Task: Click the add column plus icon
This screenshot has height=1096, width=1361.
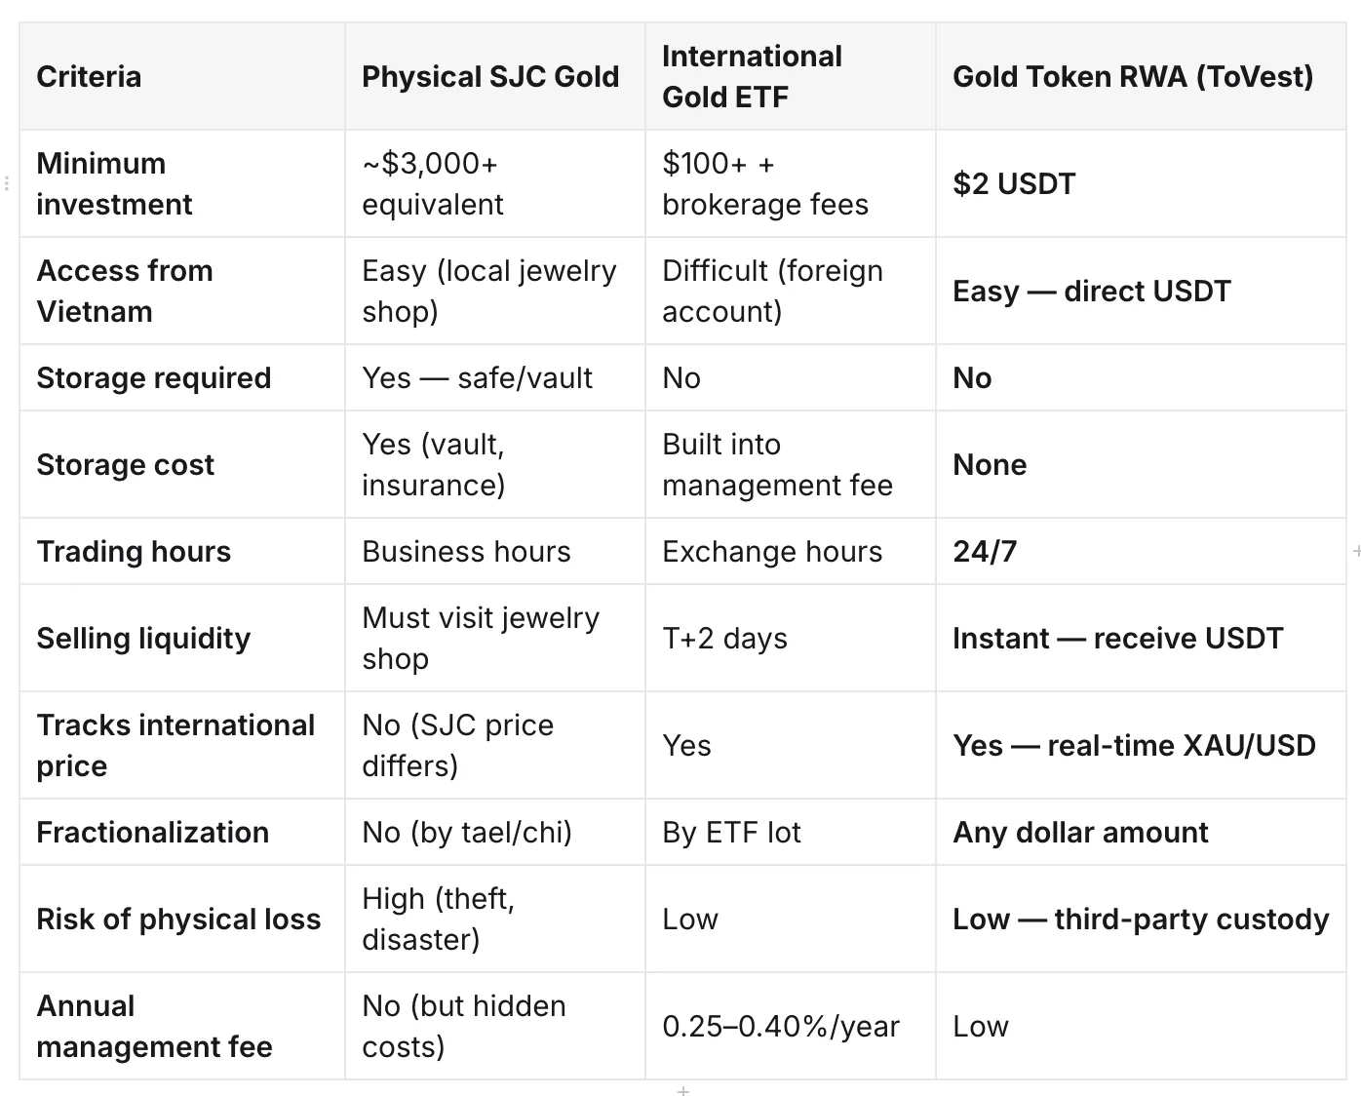Action: pyautogui.click(x=1356, y=552)
